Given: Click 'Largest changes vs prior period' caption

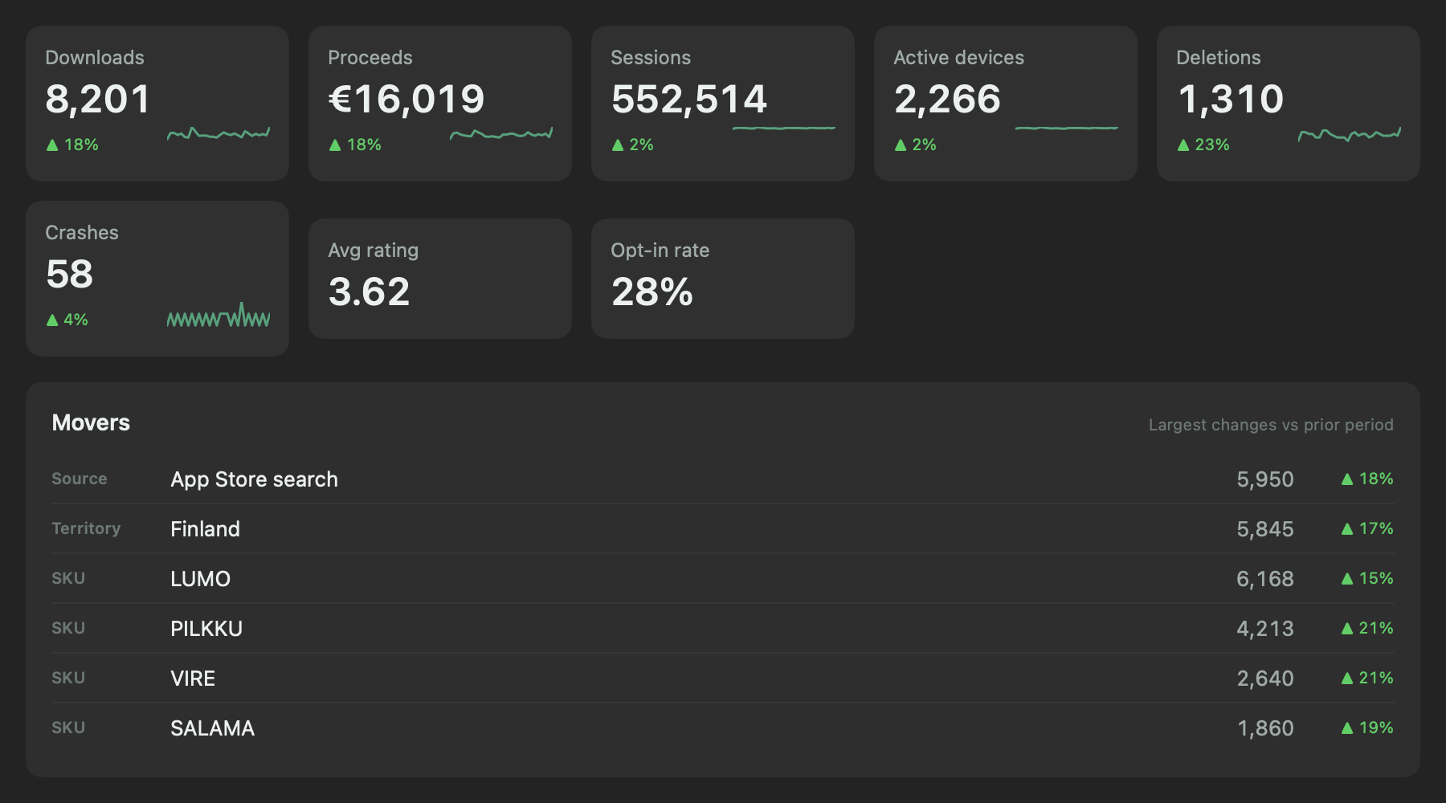Looking at the screenshot, I should 1271,425.
